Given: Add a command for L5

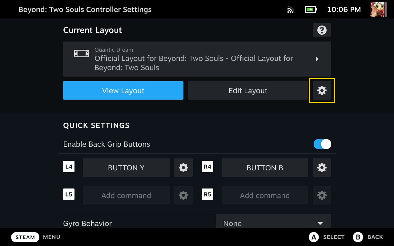Looking at the screenshot, I should (126, 195).
